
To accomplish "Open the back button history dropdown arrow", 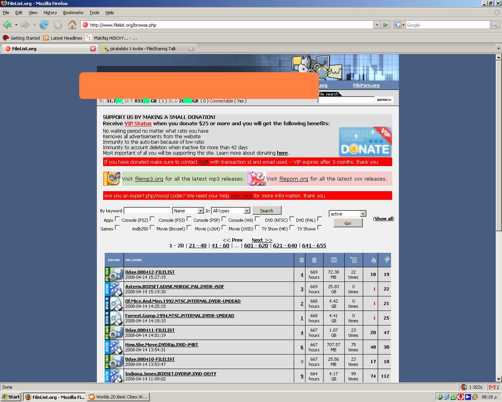I will point(16,25).
